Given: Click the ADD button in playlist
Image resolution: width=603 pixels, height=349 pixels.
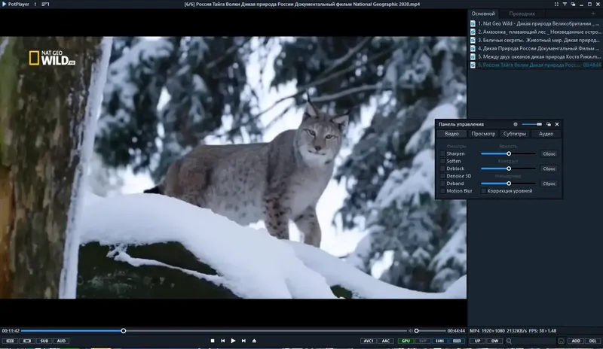Looking at the screenshot, I should point(576,341).
